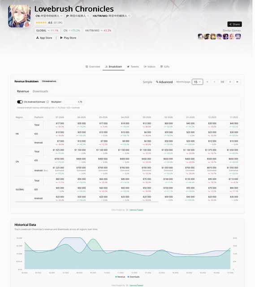Select the GLOBAL region chip
The image size is (255, 287).
(47, 30)
